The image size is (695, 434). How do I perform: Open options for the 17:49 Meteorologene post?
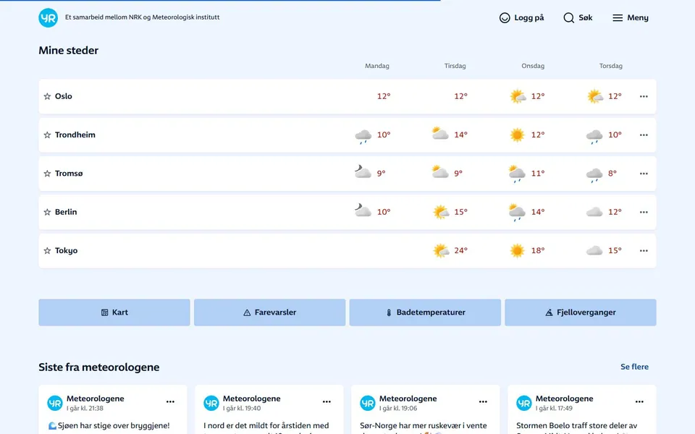point(639,401)
